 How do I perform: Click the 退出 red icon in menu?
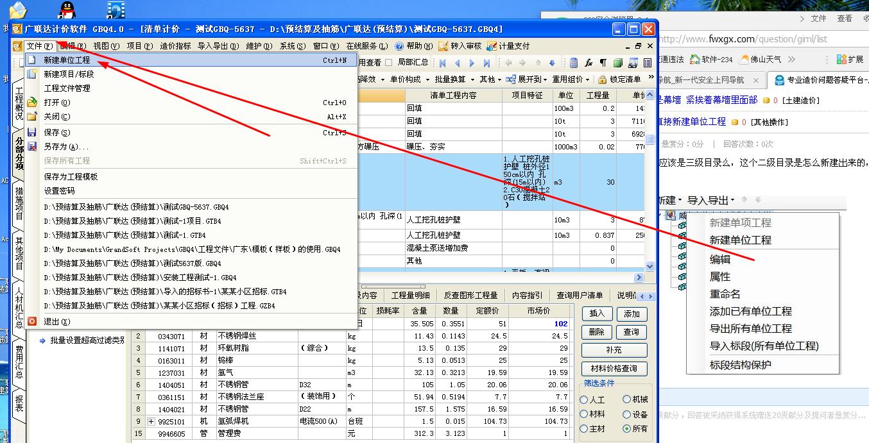[x=32, y=322]
